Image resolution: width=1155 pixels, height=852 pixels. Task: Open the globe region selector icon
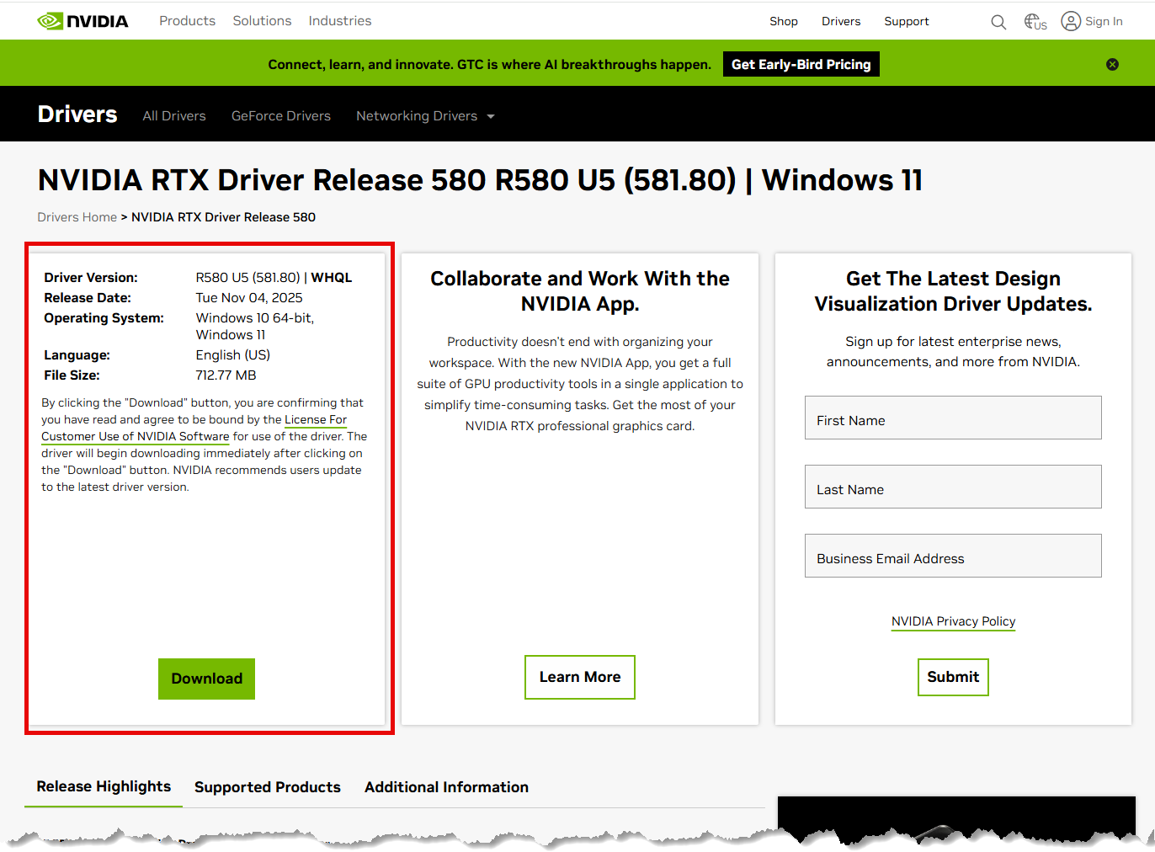coord(1035,22)
